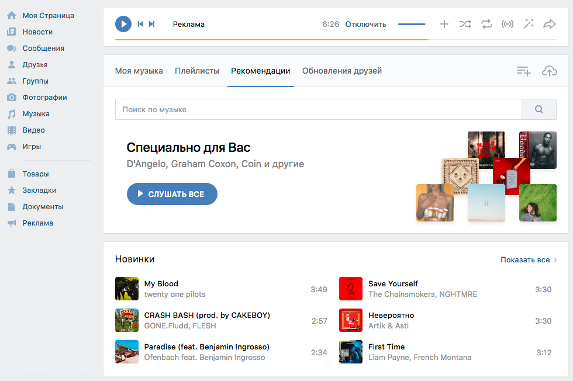Open Новости in the sidebar
The image size is (573, 381).
tap(37, 32)
